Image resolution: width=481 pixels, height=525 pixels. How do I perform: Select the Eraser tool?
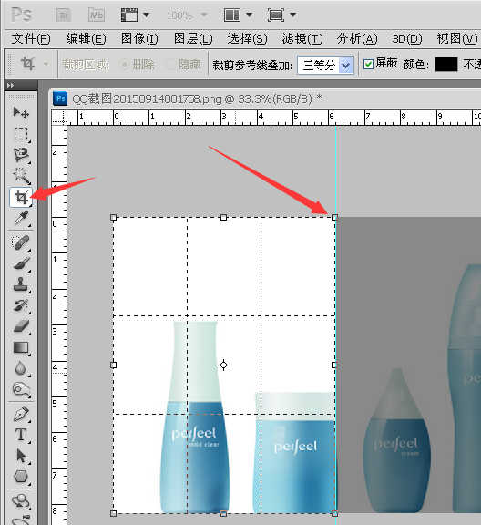[21, 326]
